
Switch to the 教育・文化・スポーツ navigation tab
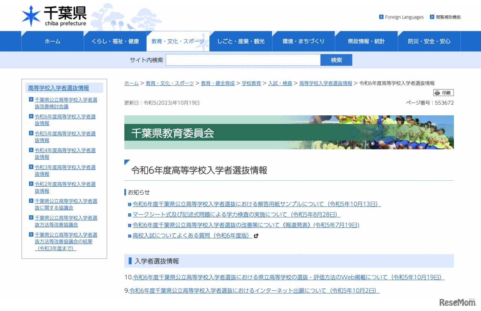click(178, 41)
